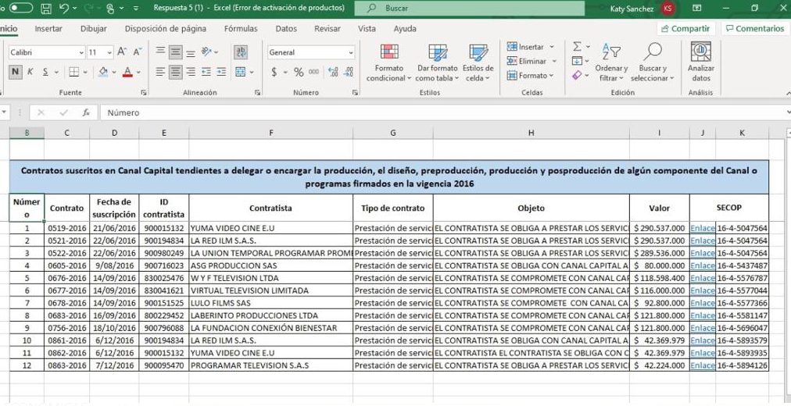Apply percent style
This screenshot has height=406, width=791.
pyautogui.click(x=299, y=72)
